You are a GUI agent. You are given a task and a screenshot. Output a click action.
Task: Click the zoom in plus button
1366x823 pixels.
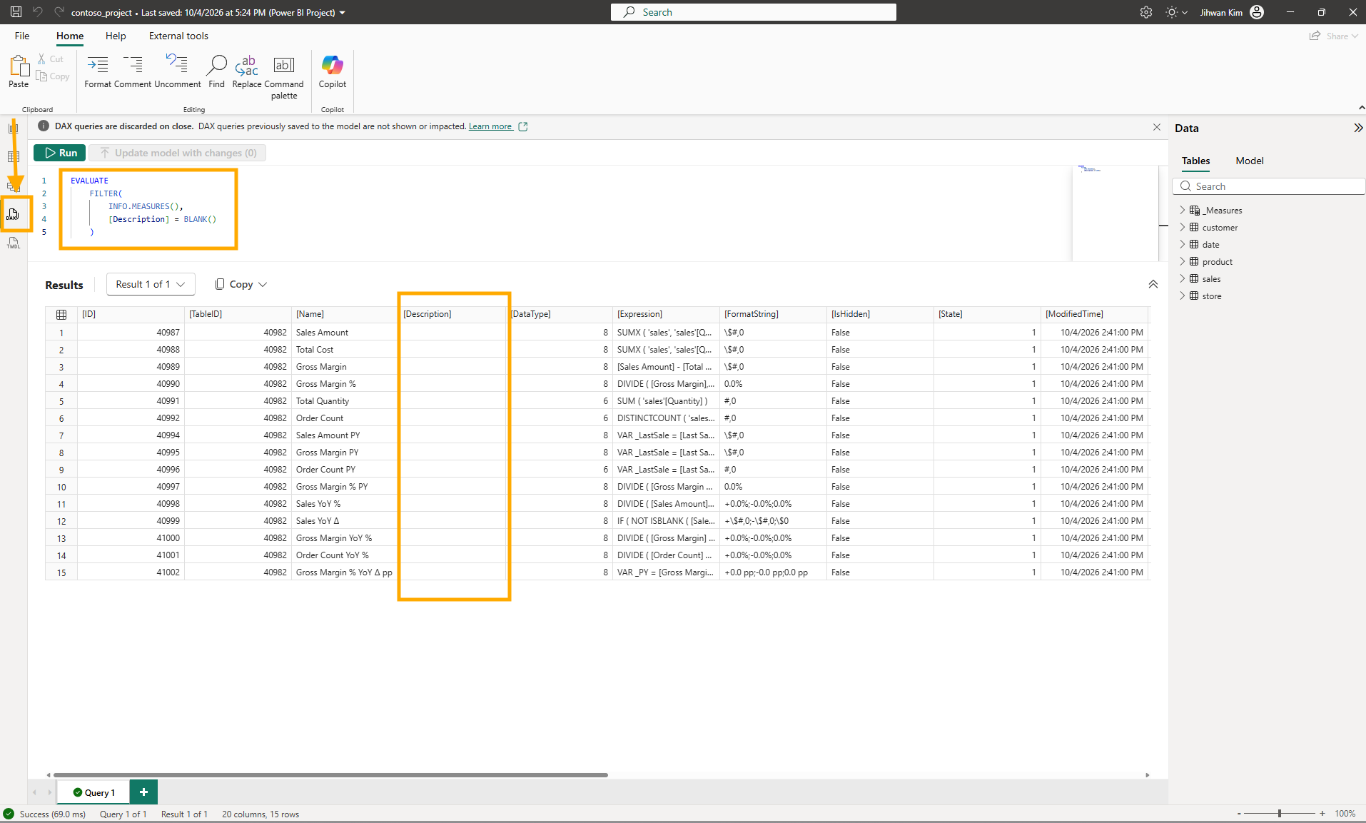click(1322, 814)
